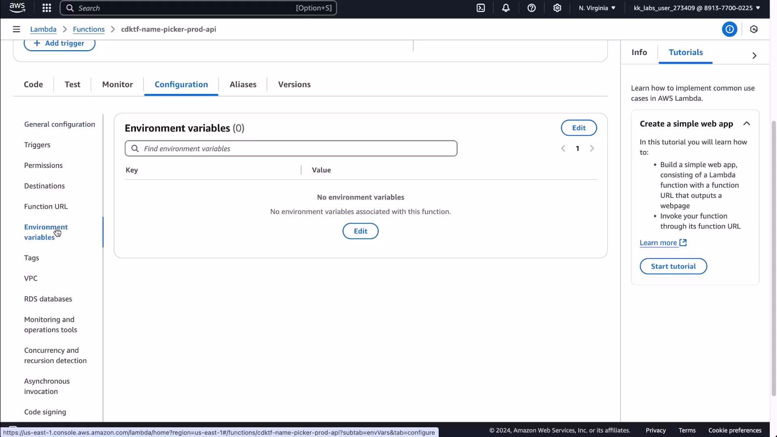Switch to the Code tab
This screenshot has width=777, height=437.
33,84
